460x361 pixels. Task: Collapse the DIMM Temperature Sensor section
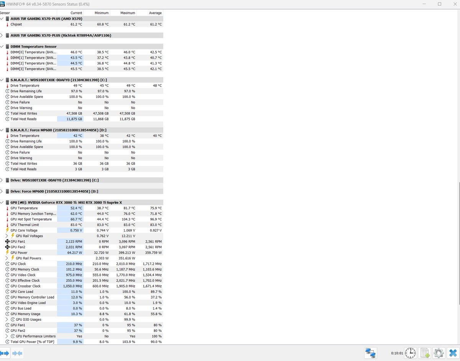(x=2, y=46)
